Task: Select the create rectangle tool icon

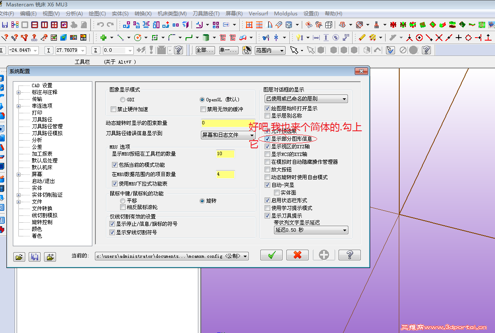Action: (155, 38)
